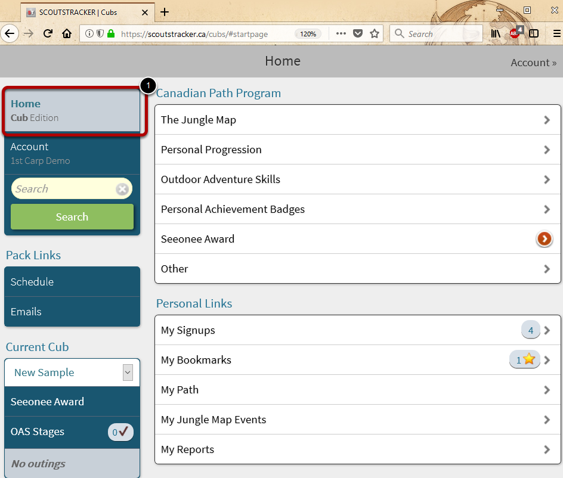
Task: Open the Schedule pack link
Action: 72,282
